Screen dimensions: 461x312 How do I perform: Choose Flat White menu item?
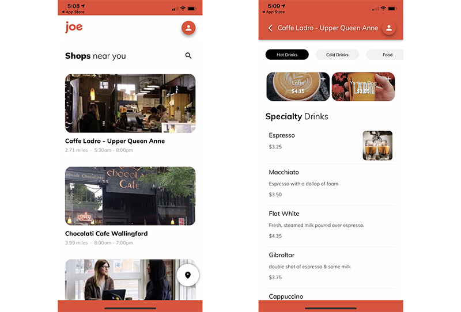point(331,226)
